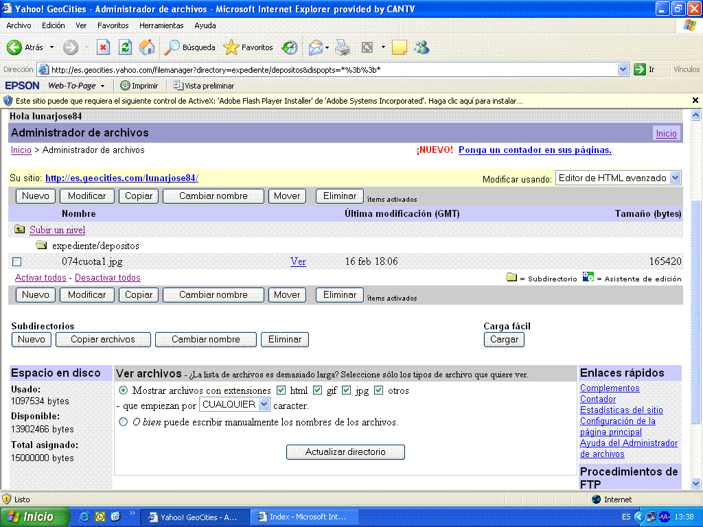Click Subir un nivel link

pyautogui.click(x=58, y=230)
